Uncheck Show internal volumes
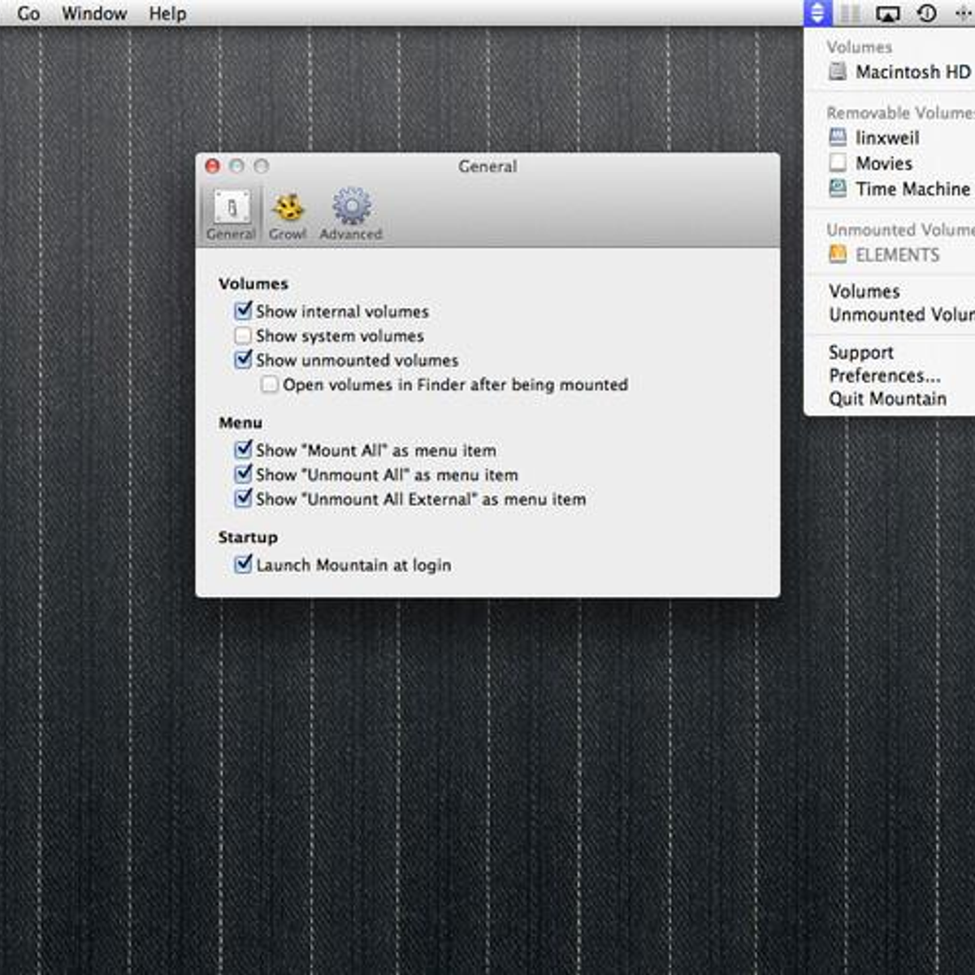 pos(243,311)
